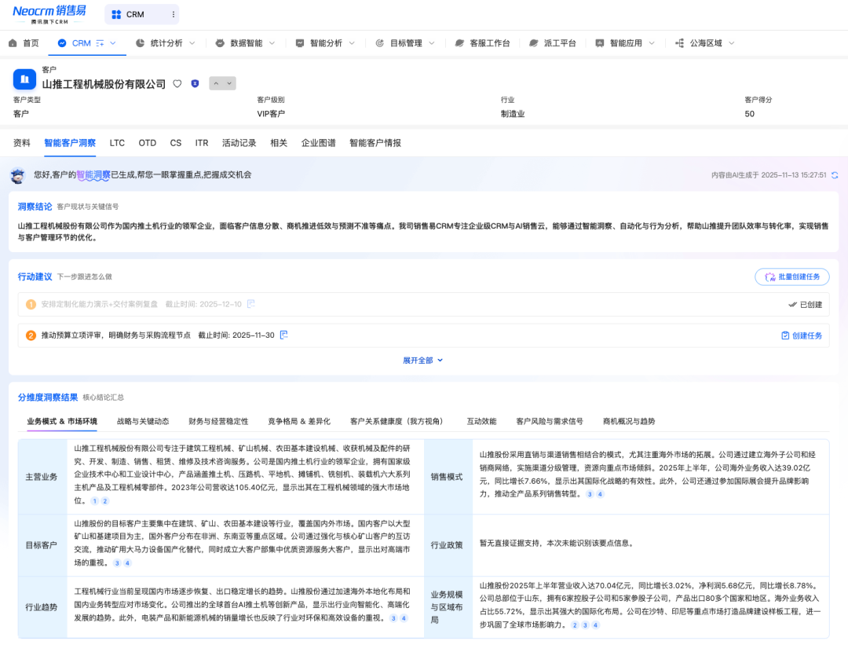The height and width of the screenshot is (652, 848).
Task: Open 目标管理 navigation menu
Action: coord(405,43)
